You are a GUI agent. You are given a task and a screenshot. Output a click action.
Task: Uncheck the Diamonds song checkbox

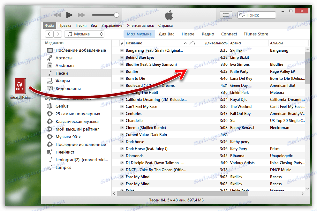122,156
